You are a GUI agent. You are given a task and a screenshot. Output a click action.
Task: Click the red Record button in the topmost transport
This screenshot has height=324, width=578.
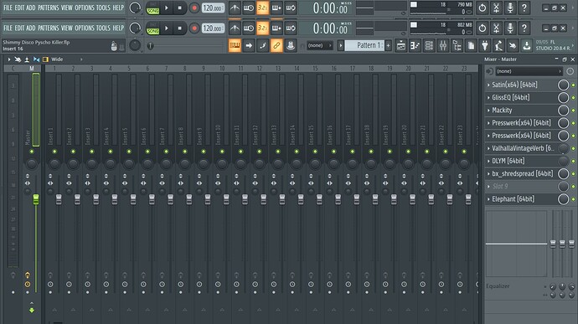pos(194,8)
